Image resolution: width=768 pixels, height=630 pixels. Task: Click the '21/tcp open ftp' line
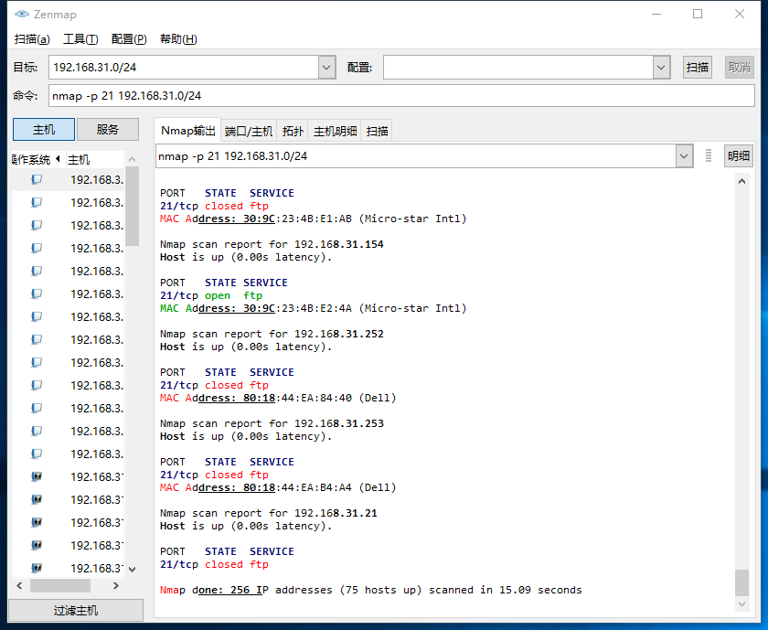coord(211,295)
